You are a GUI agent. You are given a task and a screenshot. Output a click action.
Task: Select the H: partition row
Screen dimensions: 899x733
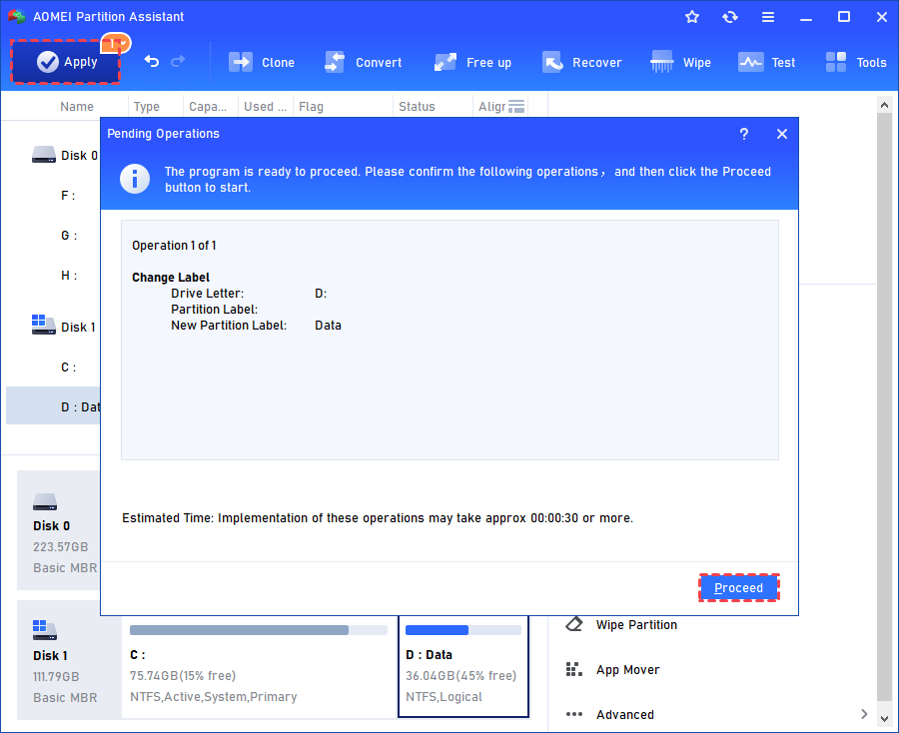69,276
